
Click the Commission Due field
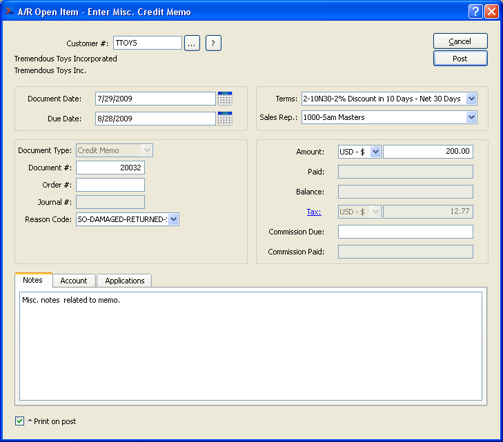coord(405,232)
